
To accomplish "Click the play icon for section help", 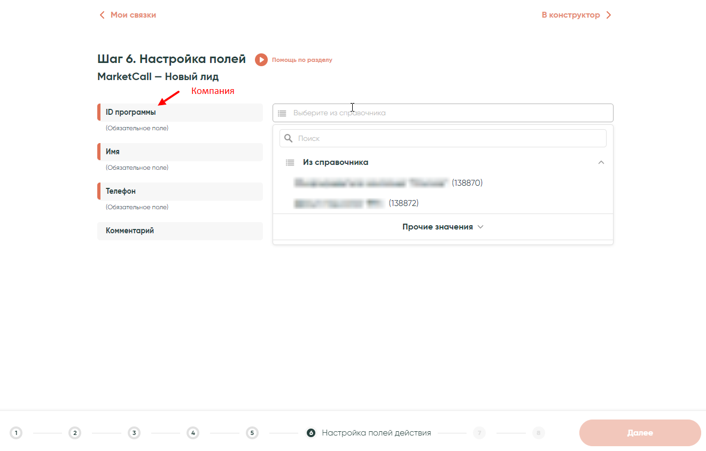I will click(261, 60).
